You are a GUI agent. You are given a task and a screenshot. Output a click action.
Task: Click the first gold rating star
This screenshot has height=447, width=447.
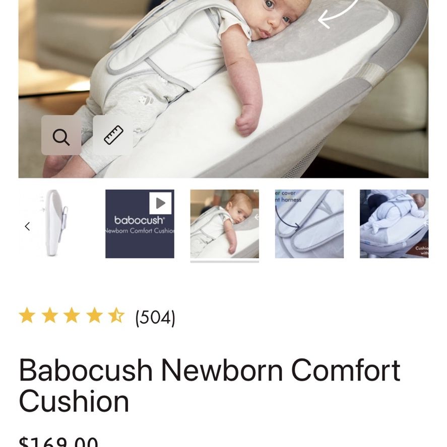click(x=27, y=315)
